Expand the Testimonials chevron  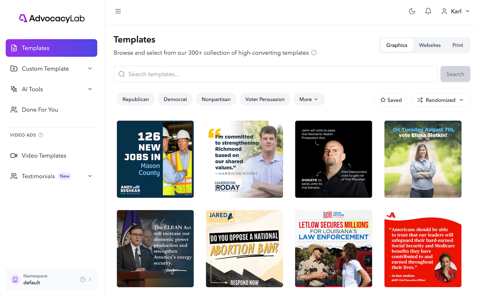(90, 176)
